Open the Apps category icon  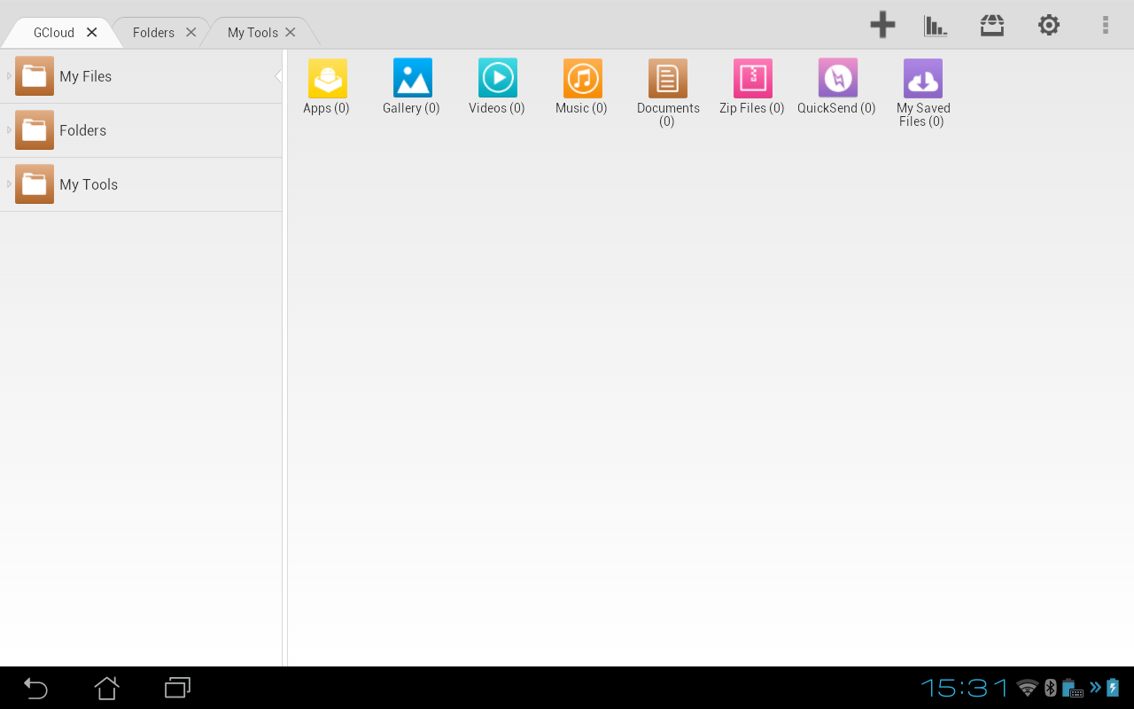327,78
